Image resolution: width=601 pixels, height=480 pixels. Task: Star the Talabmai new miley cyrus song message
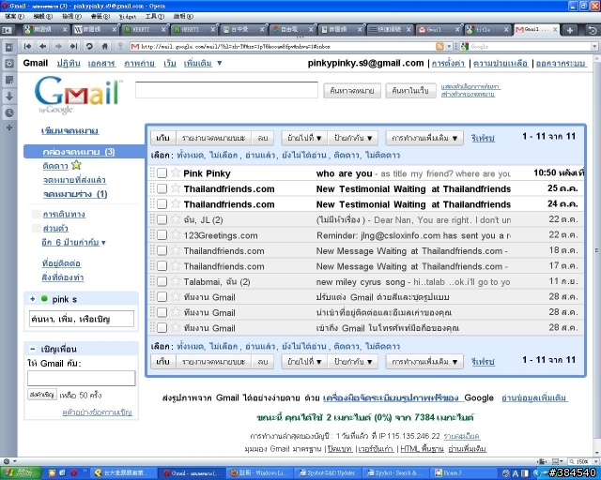pos(176,281)
